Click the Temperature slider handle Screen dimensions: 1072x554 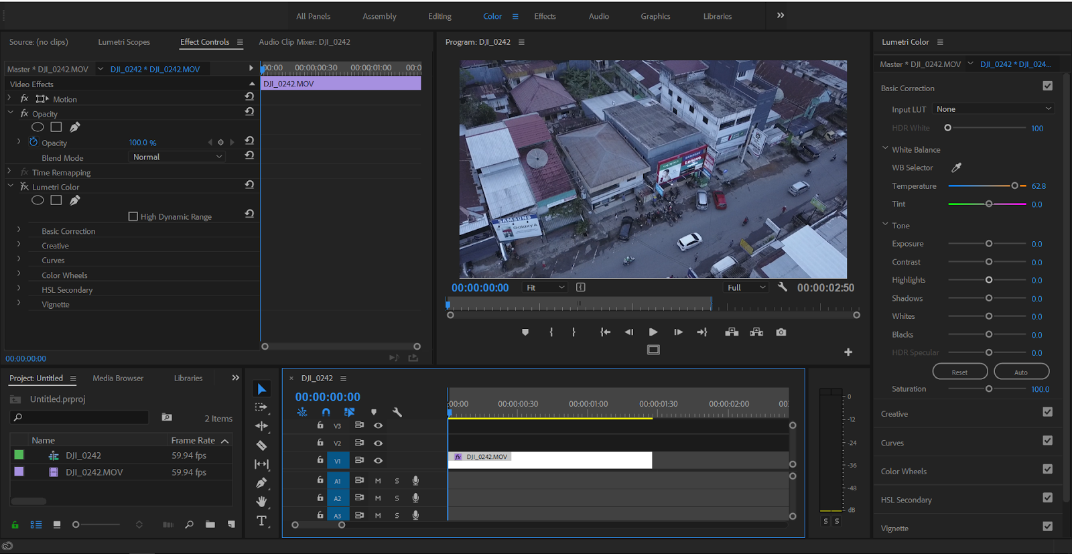coord(1014,186)
